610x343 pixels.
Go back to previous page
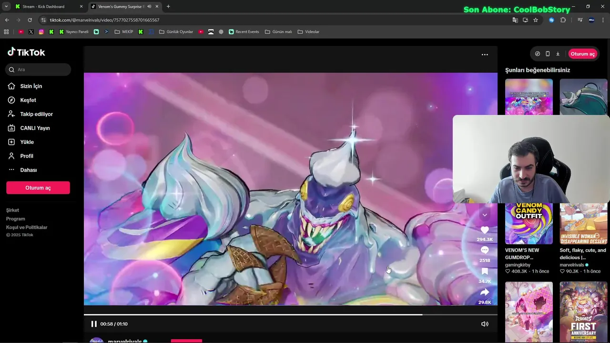[x=7, y=20]
